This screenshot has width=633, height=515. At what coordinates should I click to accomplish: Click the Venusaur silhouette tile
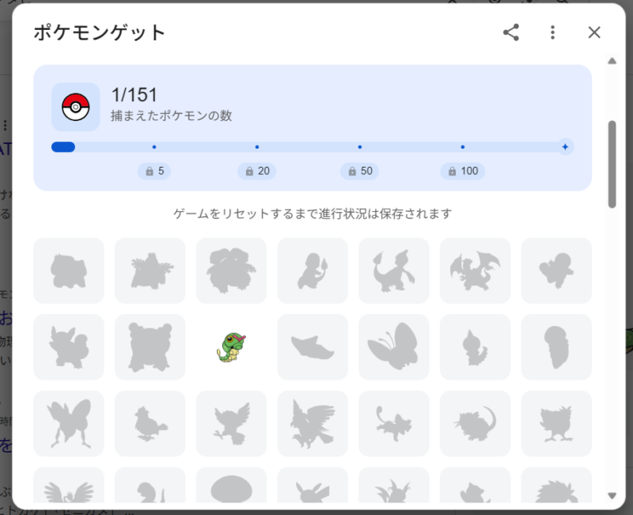pos(231,271)
